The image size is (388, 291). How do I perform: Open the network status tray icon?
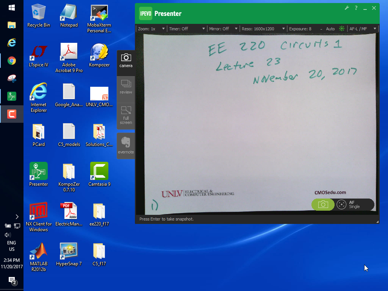(x=17, y=226)
